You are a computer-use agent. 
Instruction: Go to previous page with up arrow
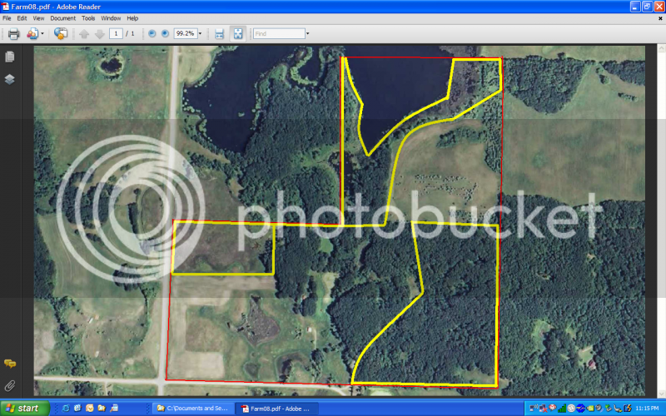click(84, 34)
